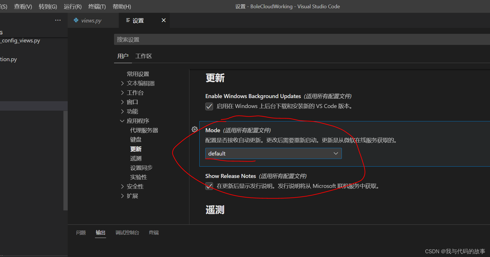Select the 工作区 settings scope tab
Viewport: 490px width, 257px height.
[144, 56]
